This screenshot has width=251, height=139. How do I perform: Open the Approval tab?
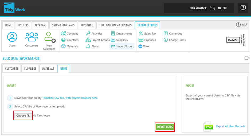[40, 25]
